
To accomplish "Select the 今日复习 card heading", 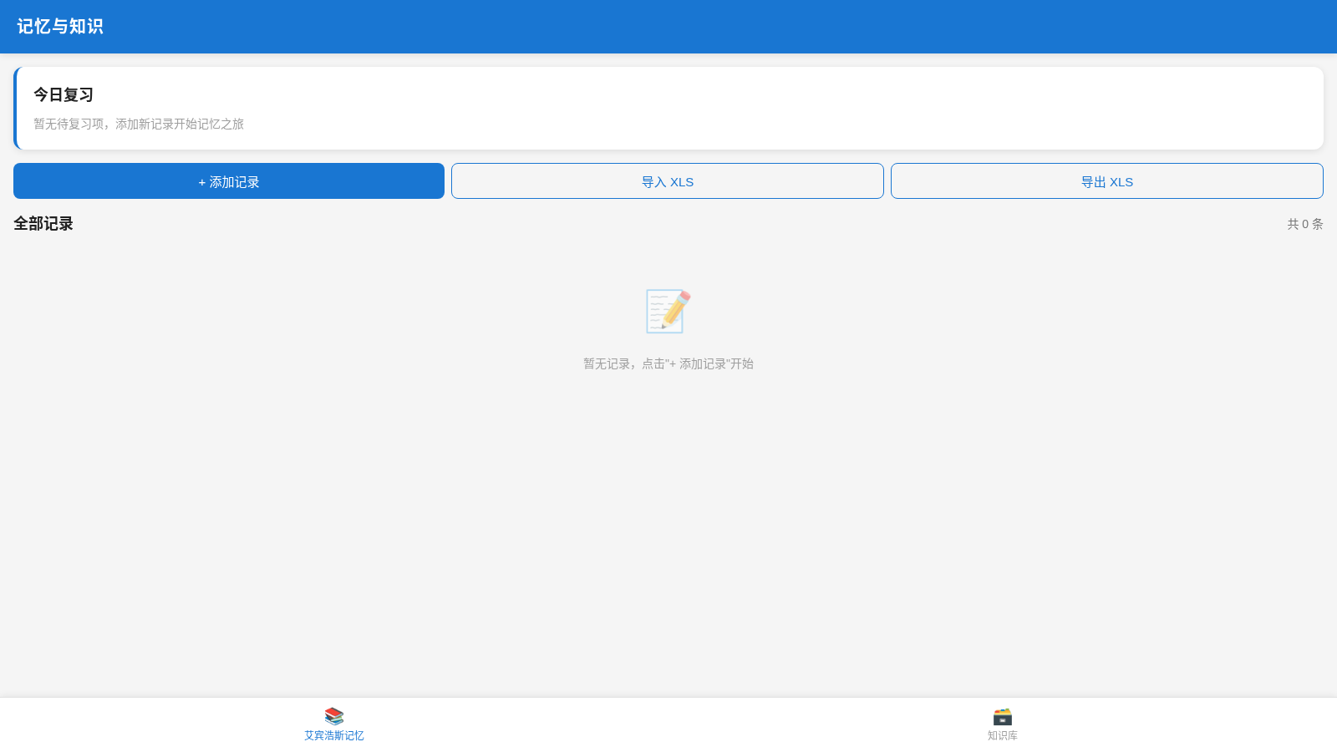I will 64,95.
